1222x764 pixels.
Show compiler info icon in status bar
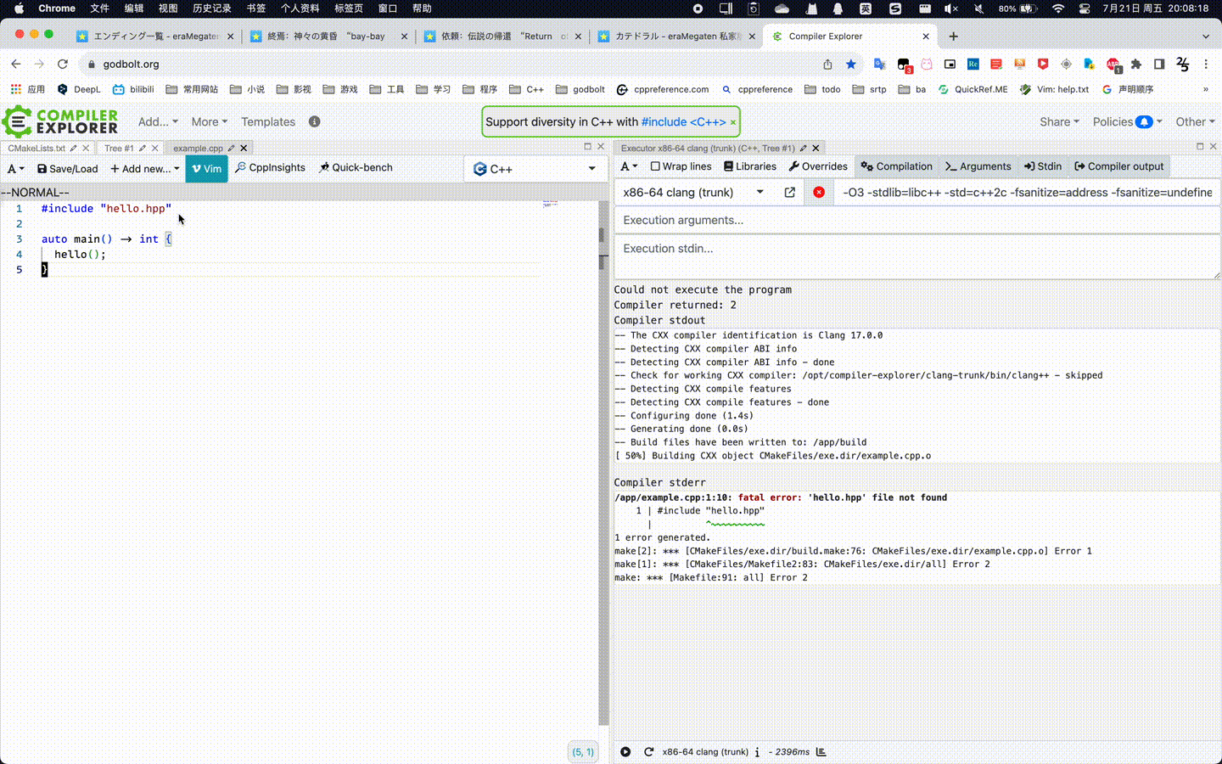[757, 752]
